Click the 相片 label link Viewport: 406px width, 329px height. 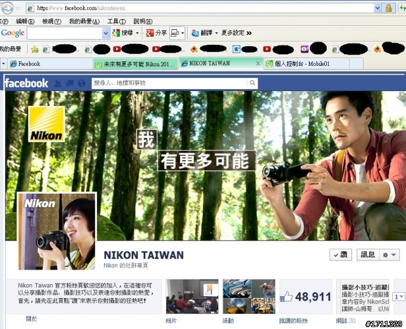pos(171,321)
